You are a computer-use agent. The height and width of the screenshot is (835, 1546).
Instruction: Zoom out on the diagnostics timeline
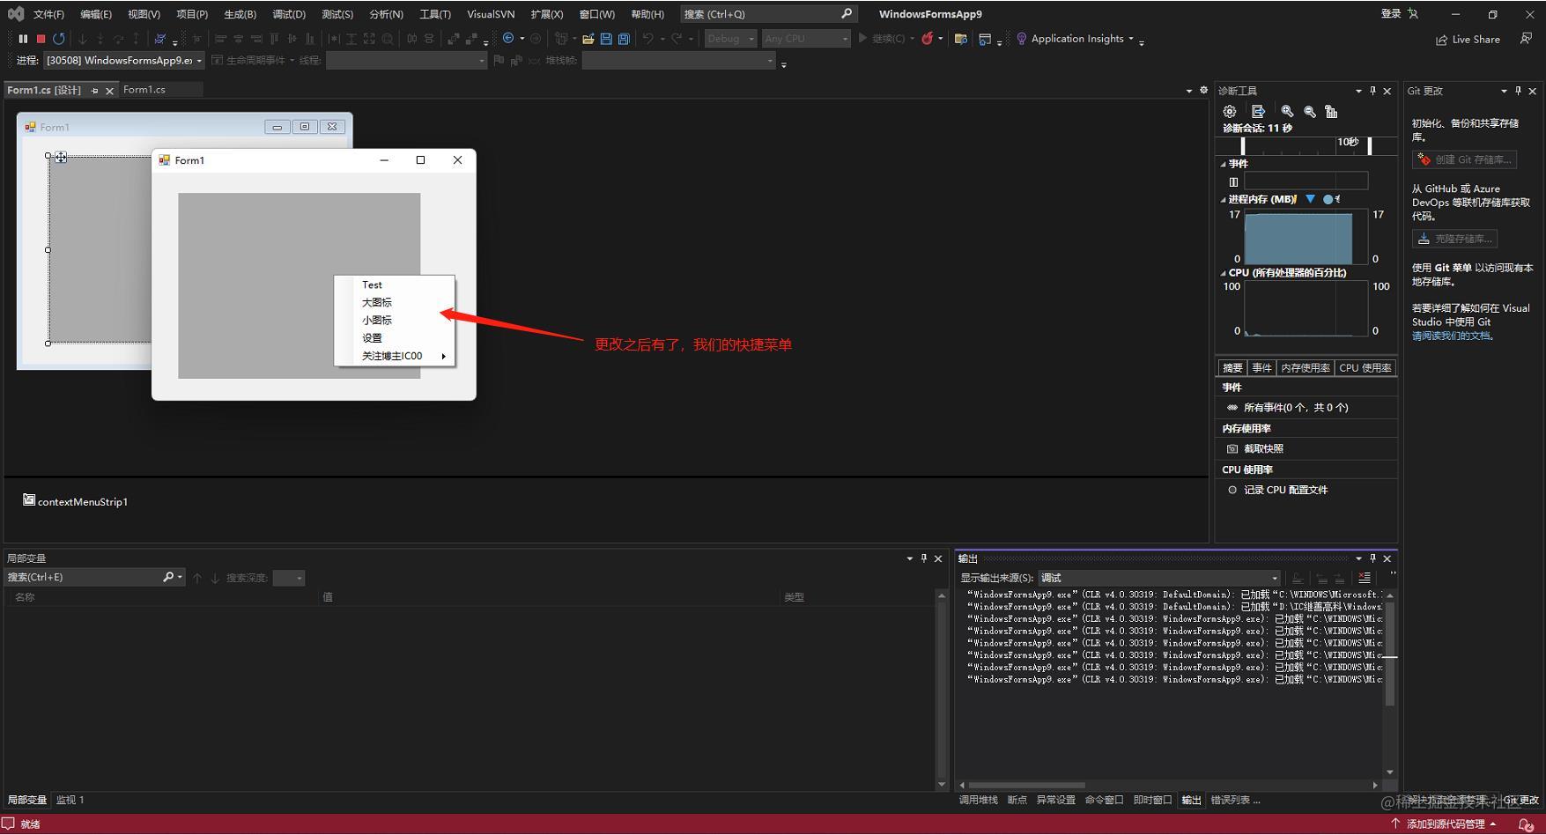pyautogui.click(x=1310, y=112)
